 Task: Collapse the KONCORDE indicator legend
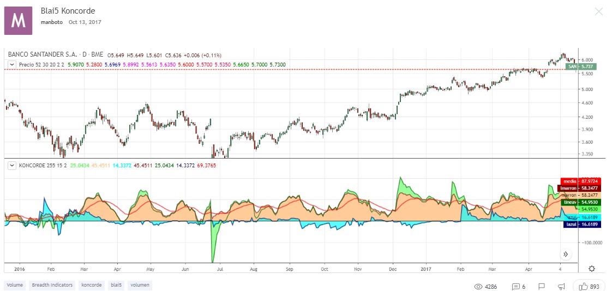click(12, 166)
